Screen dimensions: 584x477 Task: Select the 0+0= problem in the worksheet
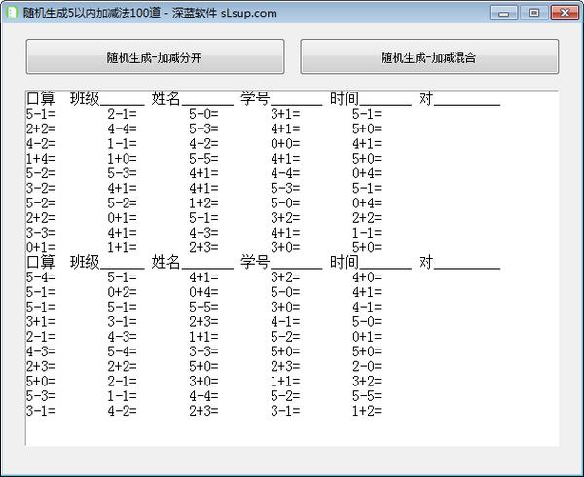point(285,143)
